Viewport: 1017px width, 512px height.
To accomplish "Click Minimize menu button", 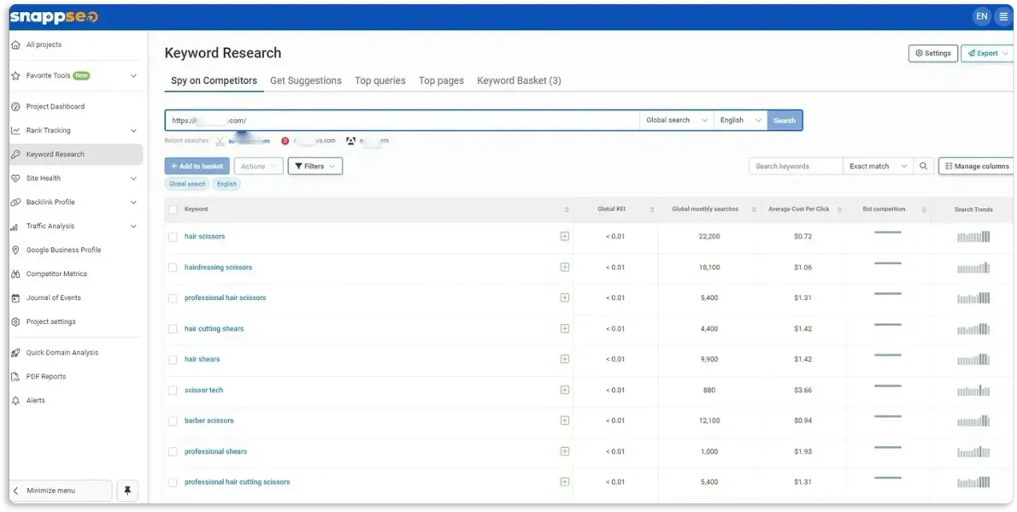I will pos(61,491).
